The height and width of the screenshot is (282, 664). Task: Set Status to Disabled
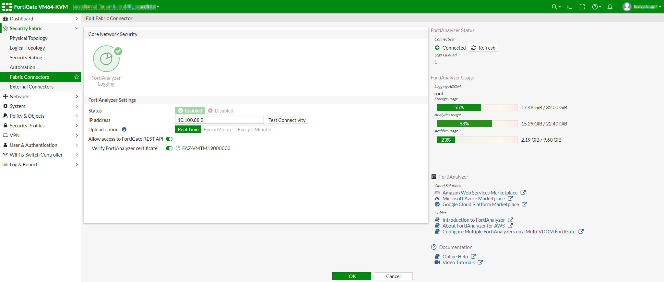pyautogui.click(x=220, y=111)
